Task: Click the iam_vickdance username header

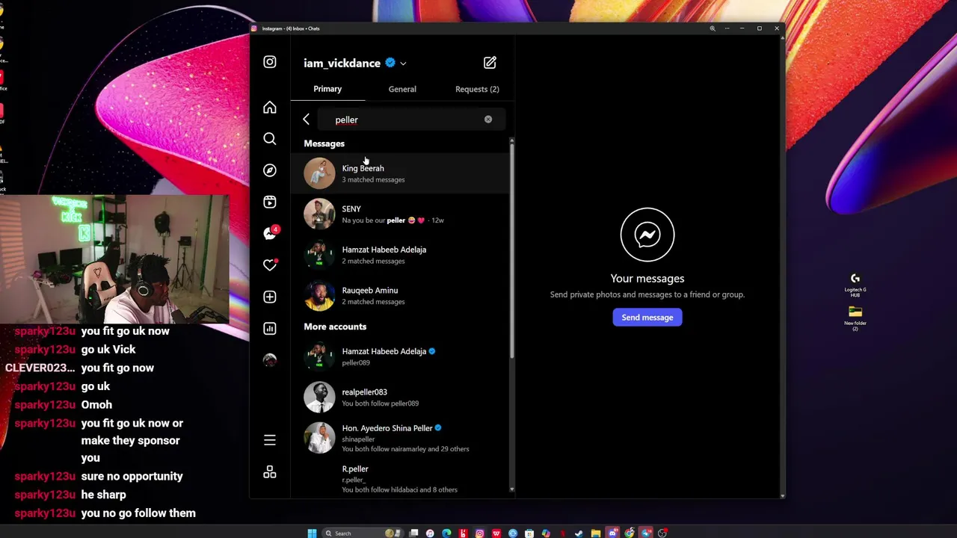Action: click(342, 64)
